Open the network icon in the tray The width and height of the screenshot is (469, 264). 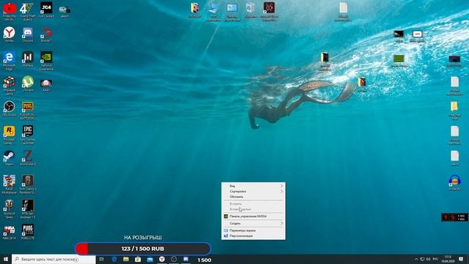tap(422, 259)
